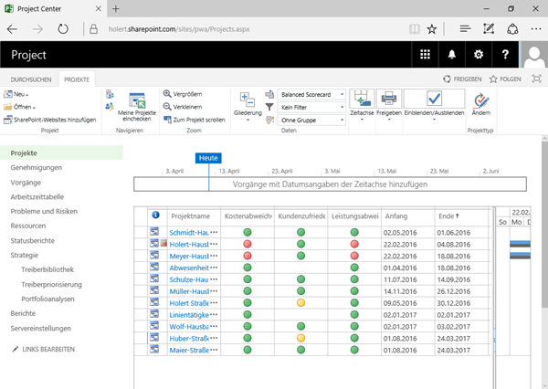The width and height of the screenshot is (548, 389).
Task: Open settings gear icon in Project header
Action: pyautogui.click(x=479, y=54)
